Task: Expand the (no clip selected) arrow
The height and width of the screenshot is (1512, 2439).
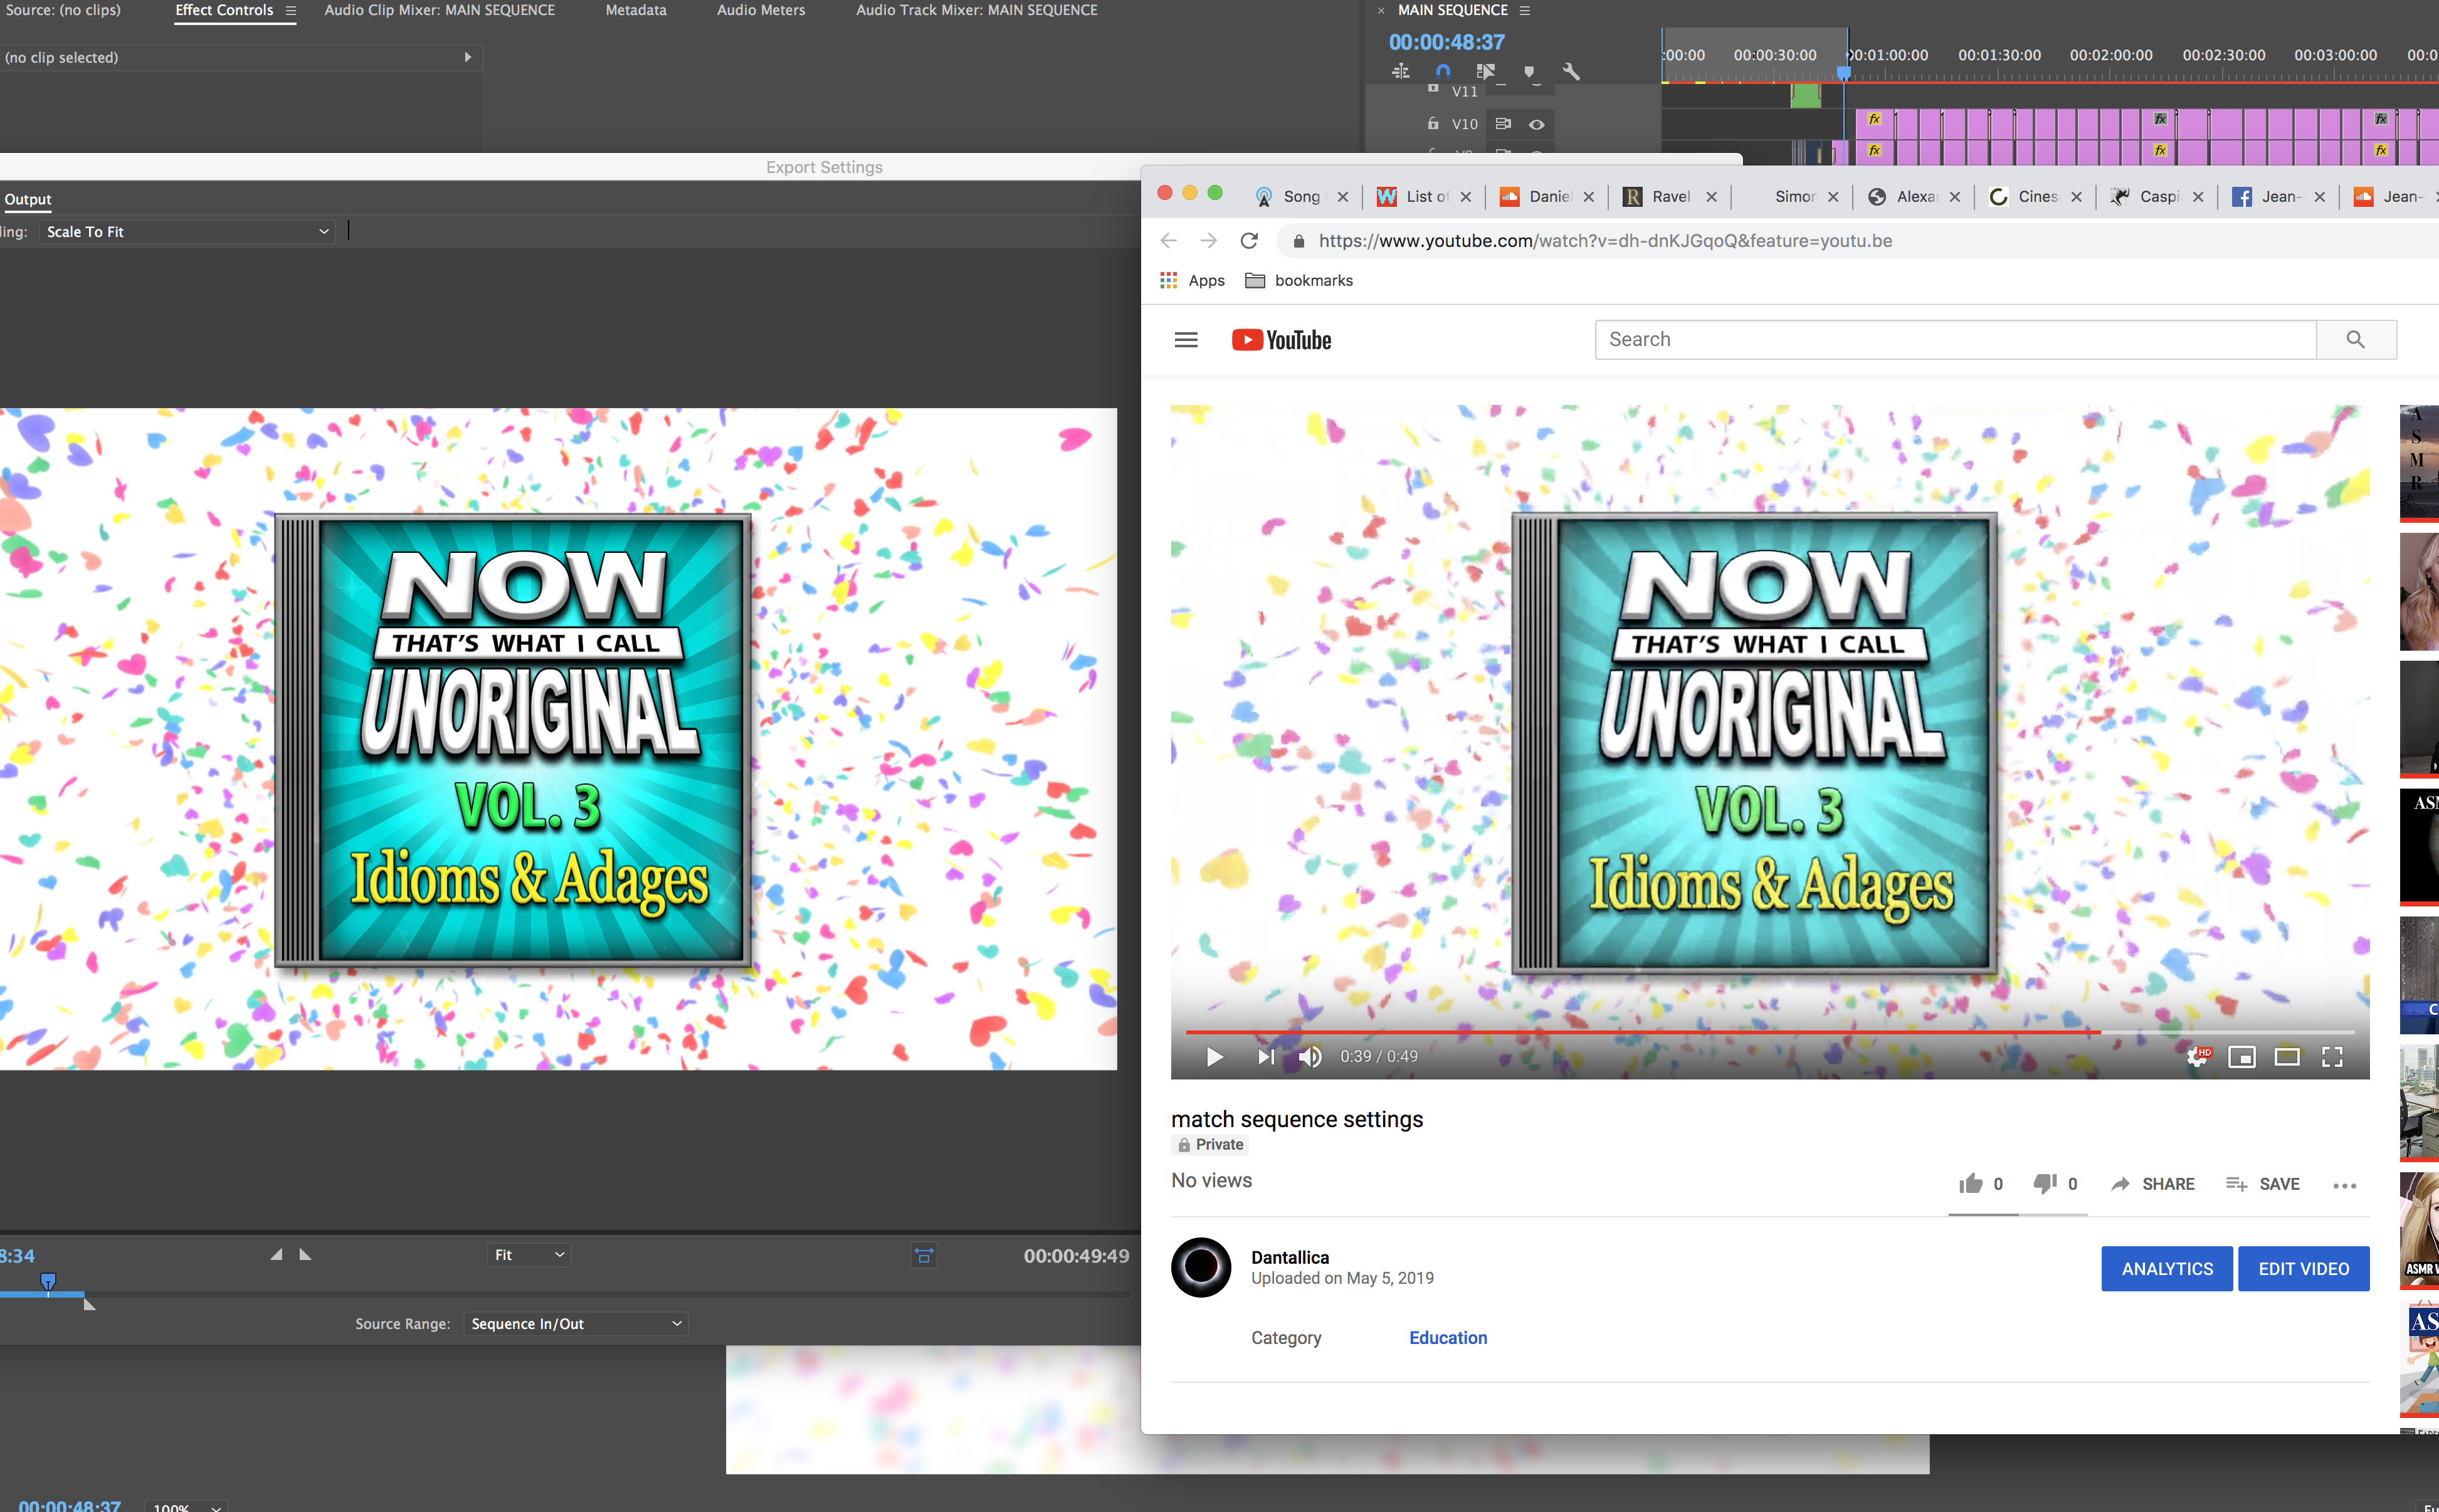Action: point(467,57)
